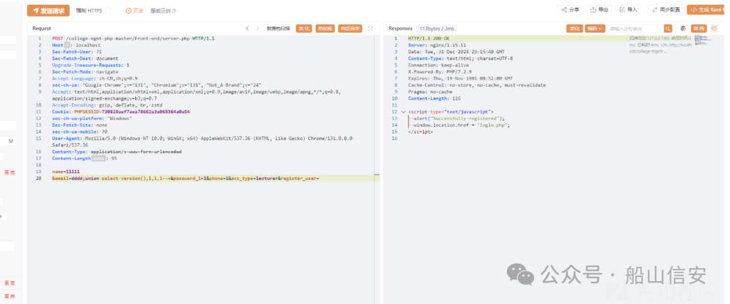
Task: Click the Pragma: no-cache response line
Action: [430, 92]
